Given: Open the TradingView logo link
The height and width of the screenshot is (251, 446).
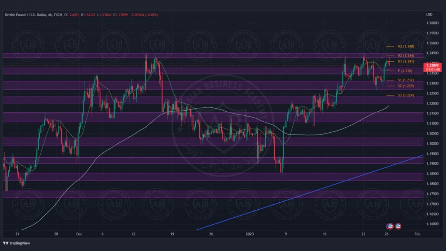Looking at the screenshot, I should (x=17, y=243).
